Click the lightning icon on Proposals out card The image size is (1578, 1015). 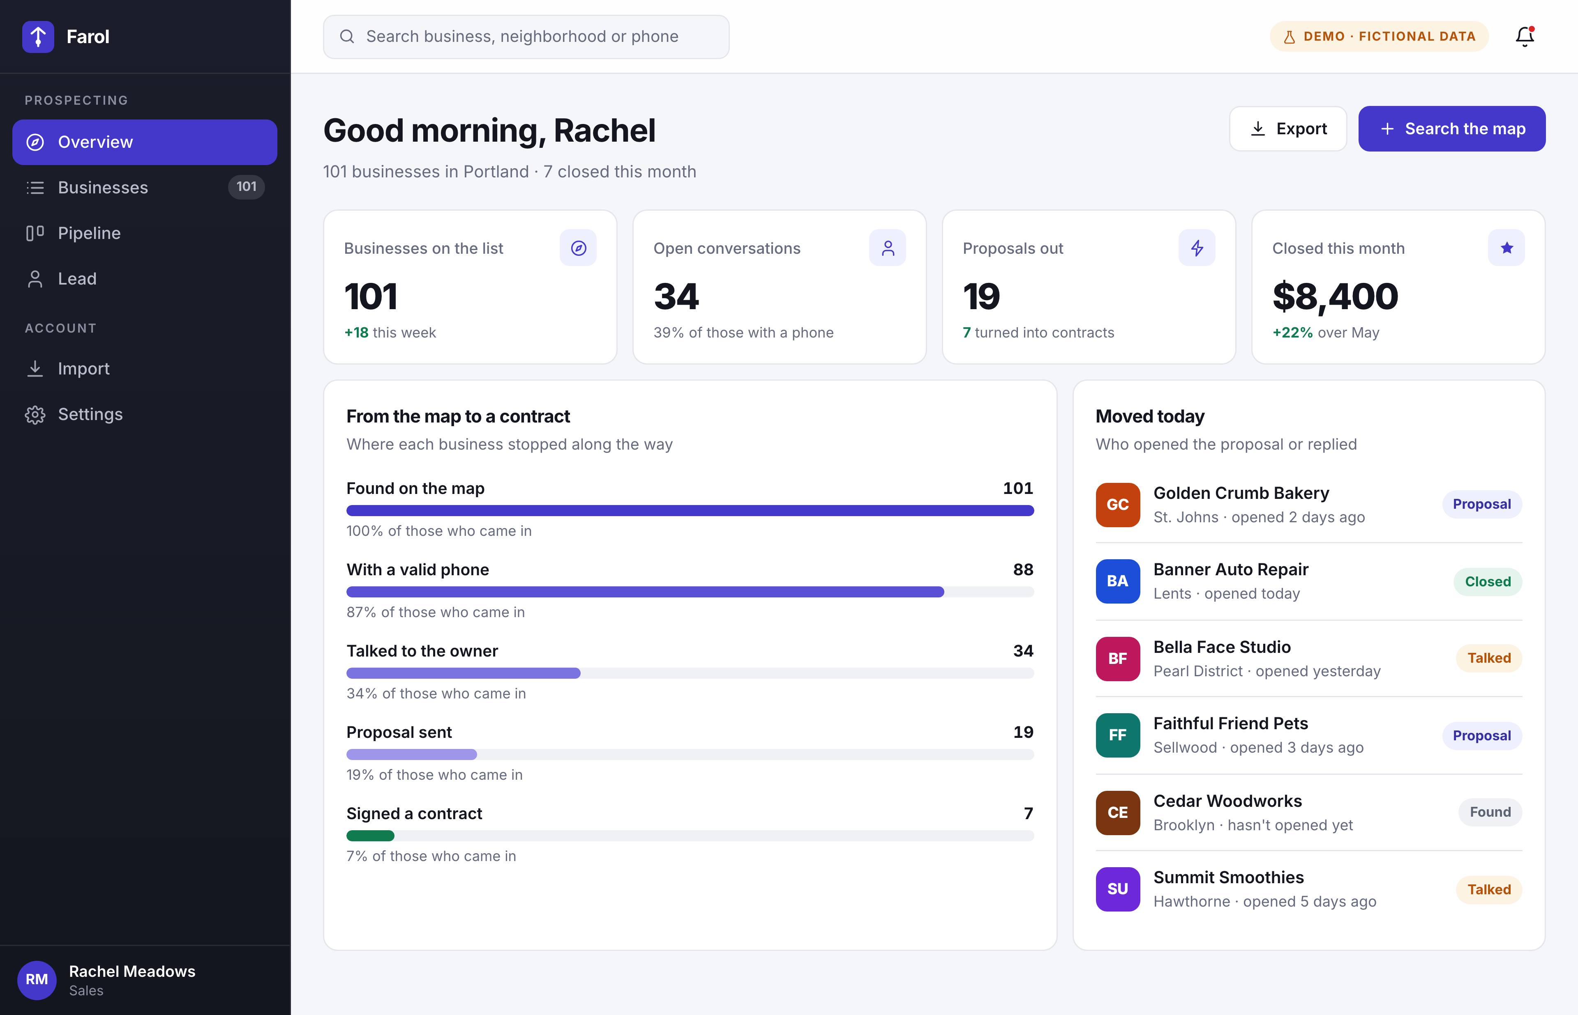[1197, 248]
